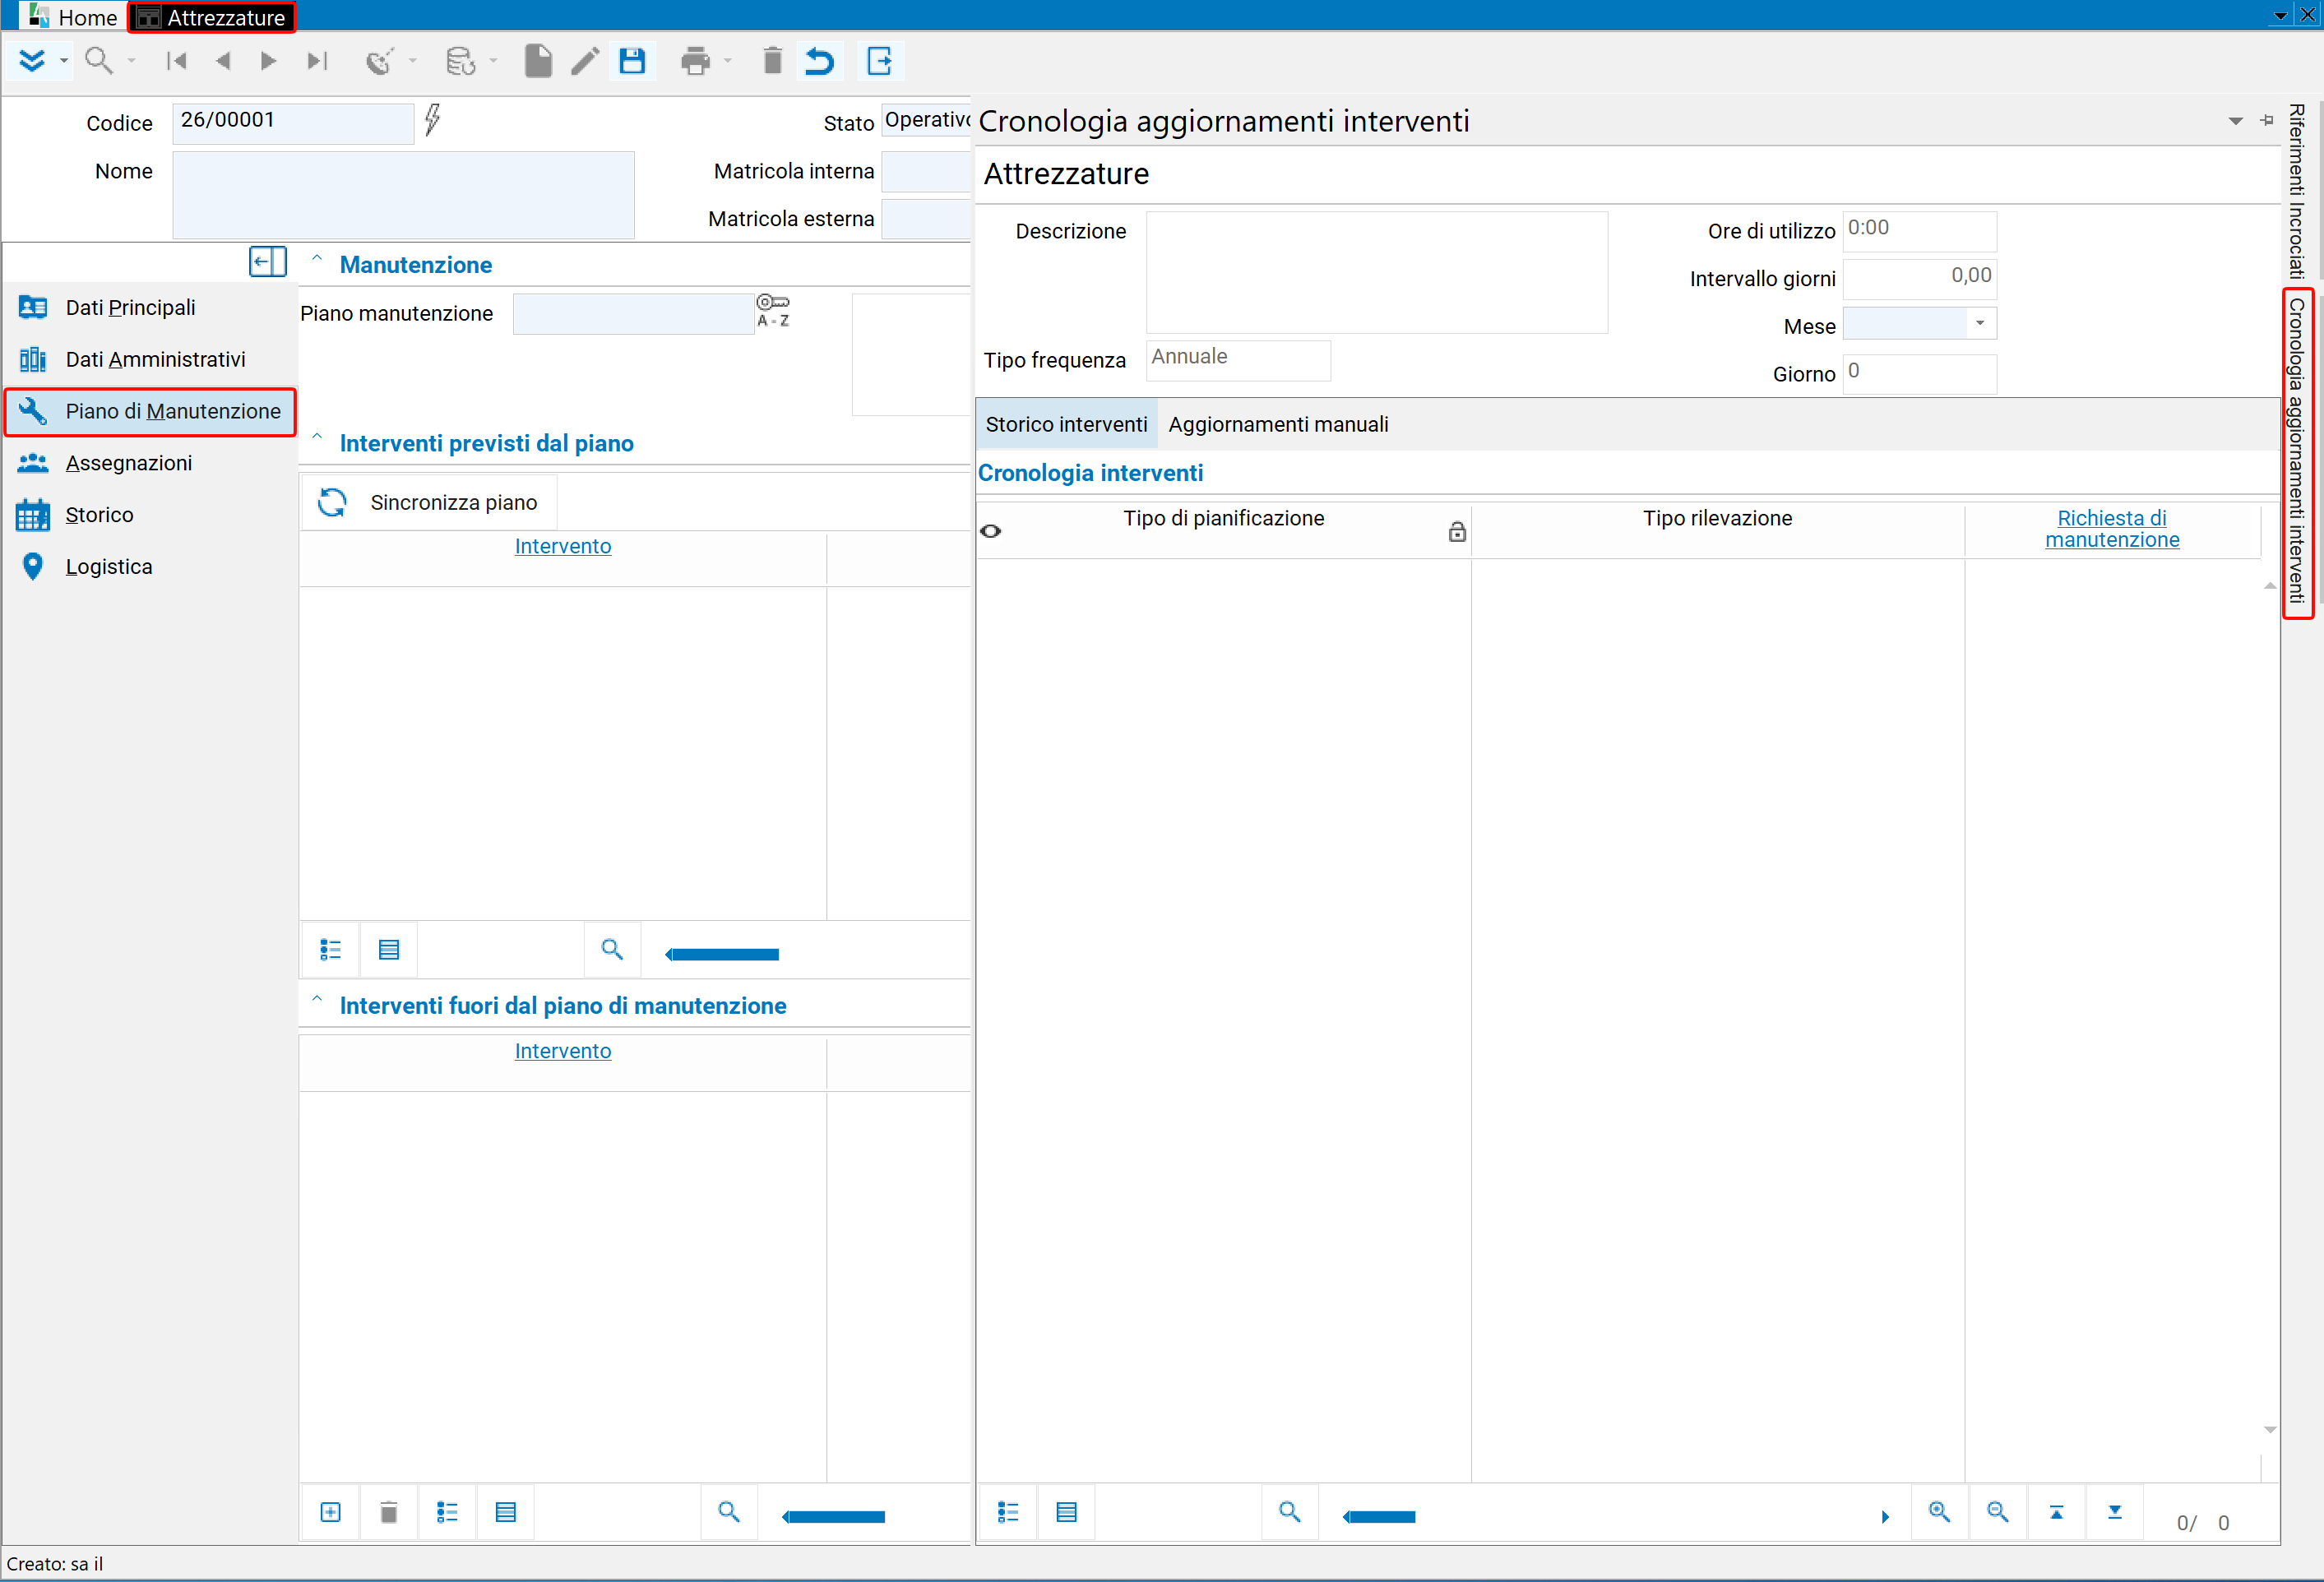Open the window list dropdown in title bar
This screenshot has height=1582, width=2324.
click(2280, 15)
